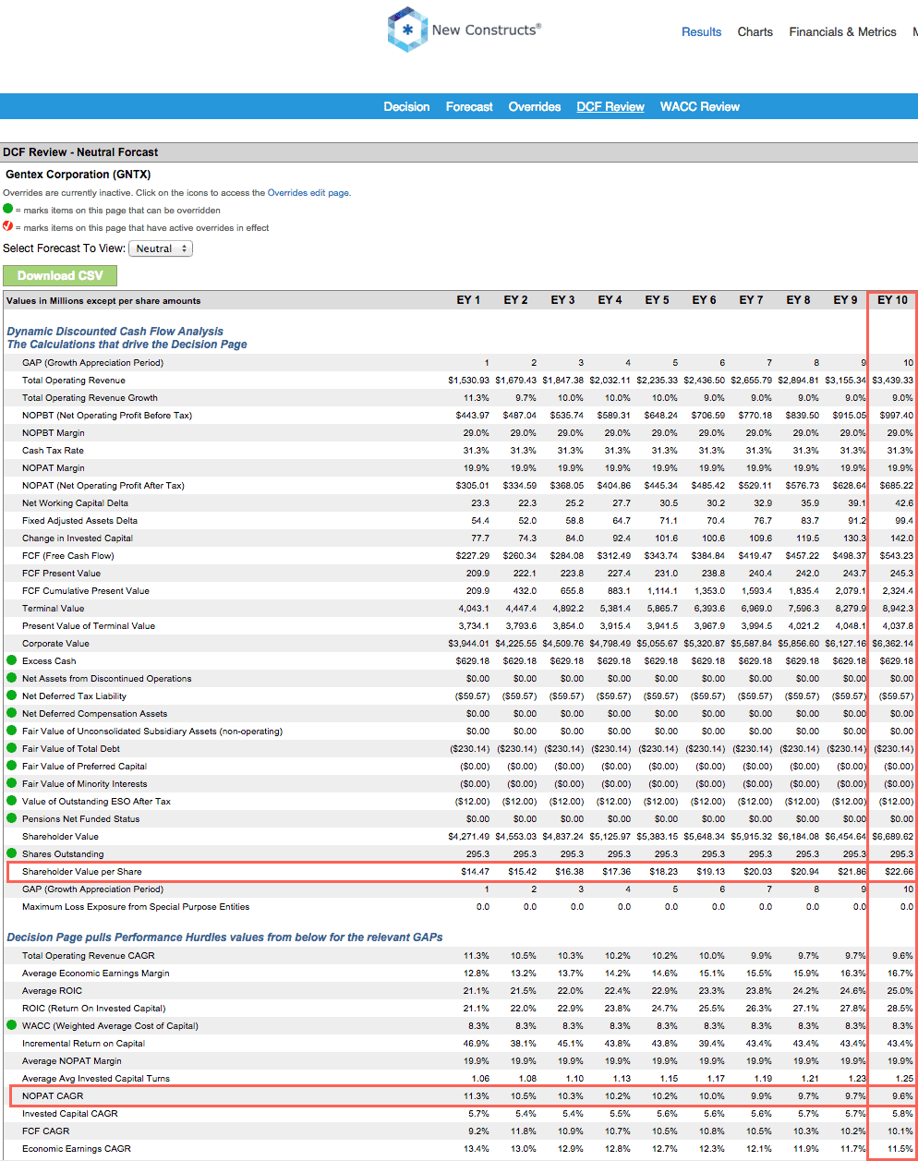Click green override icon for Excess Cash
The height and width of the screenshot is (1161, 918).
tap(11, 660)
